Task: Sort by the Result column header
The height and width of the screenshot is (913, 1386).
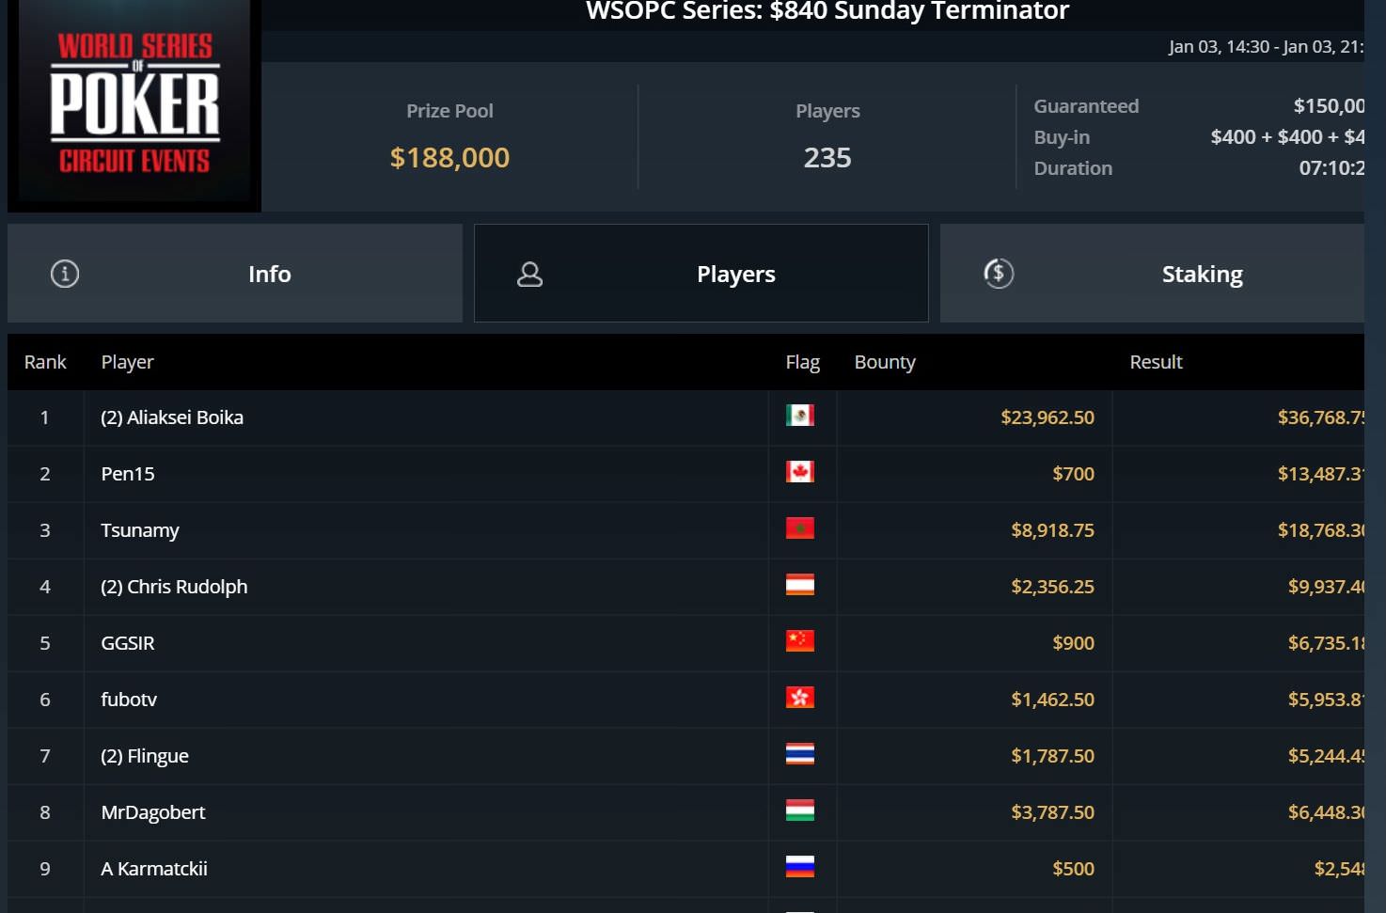Action: (x=1156, y=362)
